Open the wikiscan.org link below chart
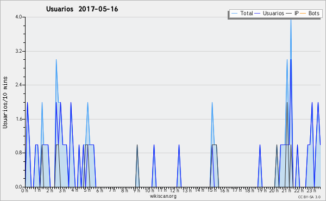 [x=163, y=196]
